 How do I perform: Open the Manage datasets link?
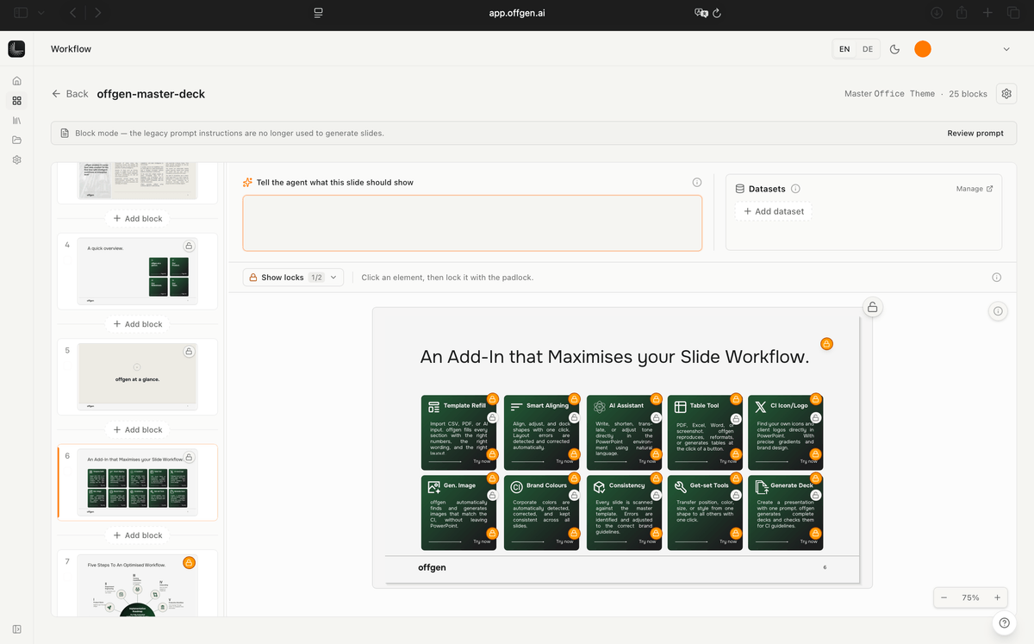pyautogui.click(x=975, y=189)
